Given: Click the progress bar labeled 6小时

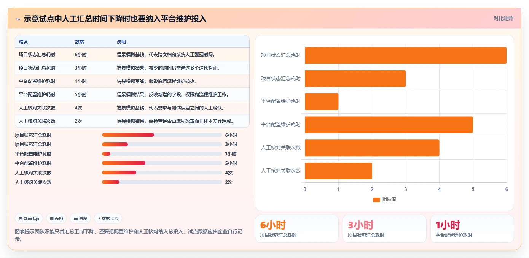Looking at the screenshot, I should pyautogui.click(x=162, y=135).
